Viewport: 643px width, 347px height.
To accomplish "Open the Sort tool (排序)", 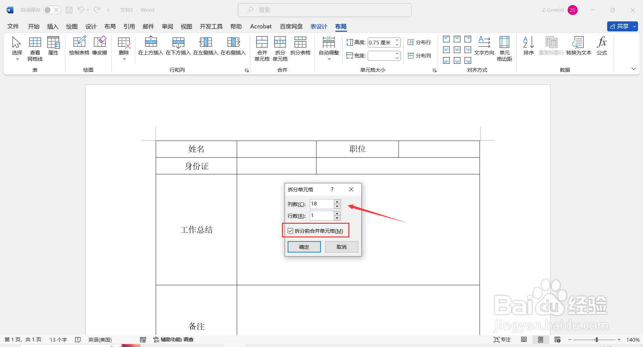I will pos(528,47).
